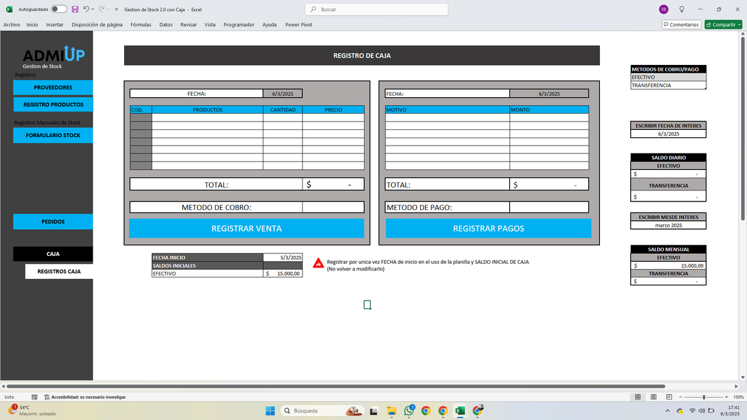Click the 100% zoom level text
This screenshot has height=420, width=747.
(738, 396)
